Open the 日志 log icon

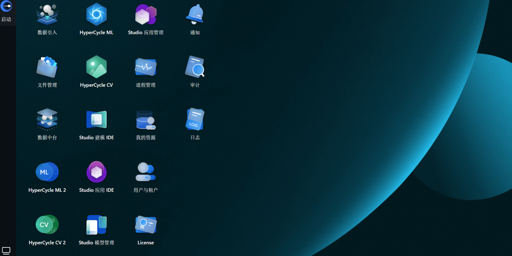[x=195, y=120]
